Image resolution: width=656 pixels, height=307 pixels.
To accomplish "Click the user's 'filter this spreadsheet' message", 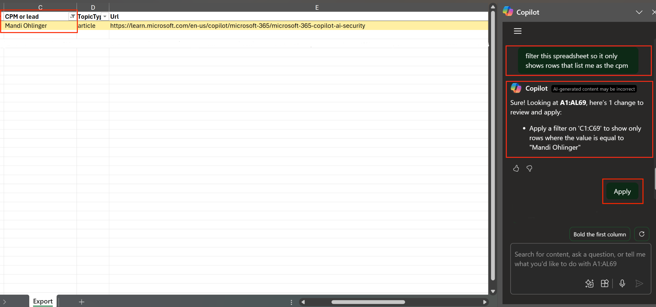I will pyautogui.click(x=578, y=61).
